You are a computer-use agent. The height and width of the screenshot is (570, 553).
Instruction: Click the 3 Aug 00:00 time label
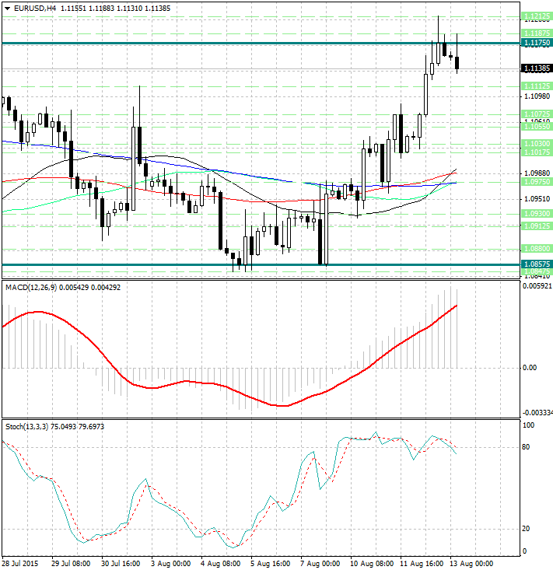coord(168,563)
